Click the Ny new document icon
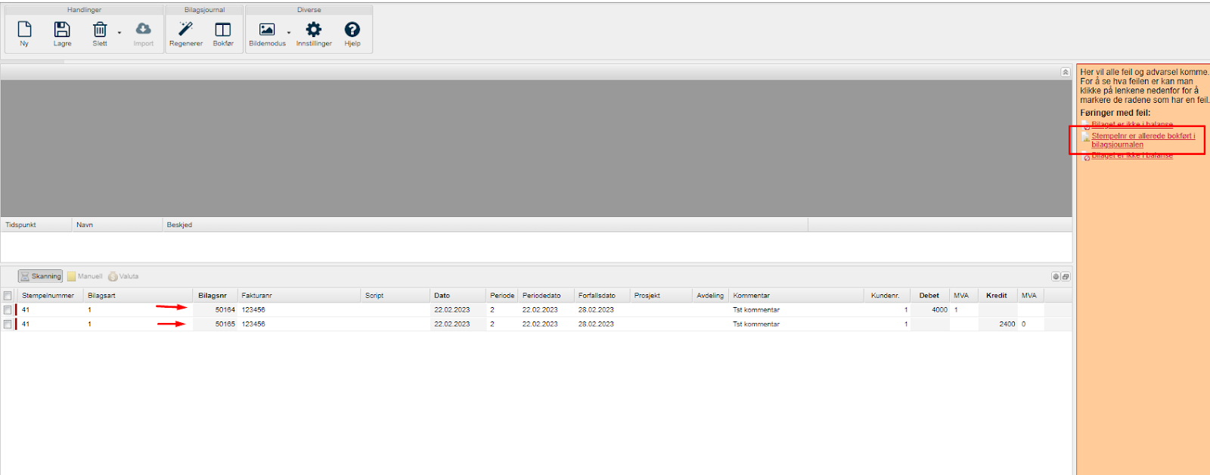Image resolution: width=1210 pixels, height=475 pixels. coord(24,30)
